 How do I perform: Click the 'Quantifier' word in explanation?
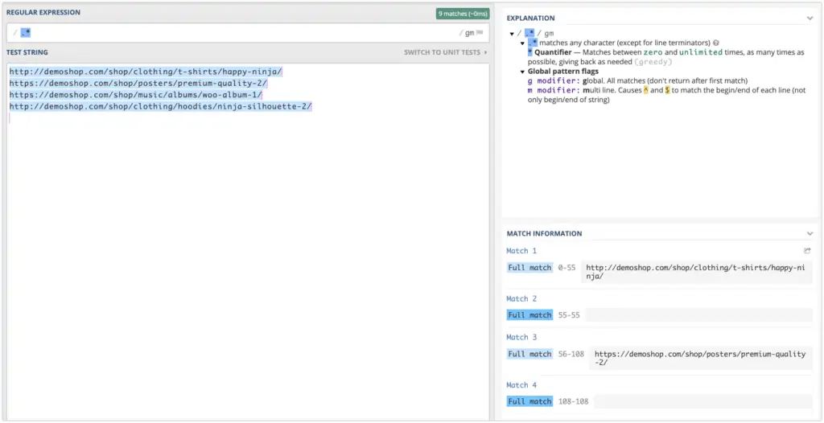pyautogui.click(x=552, y=53)
